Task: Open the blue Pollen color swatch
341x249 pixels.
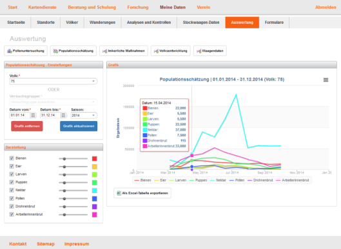Action: tap(94, 199)
